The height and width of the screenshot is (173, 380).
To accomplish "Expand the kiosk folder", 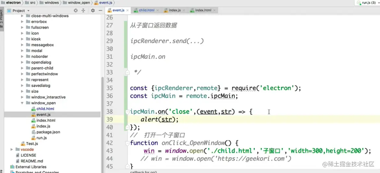I will (22, 39).
